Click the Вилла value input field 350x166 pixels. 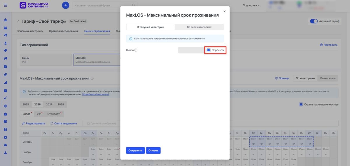click(x=191, y=50)
